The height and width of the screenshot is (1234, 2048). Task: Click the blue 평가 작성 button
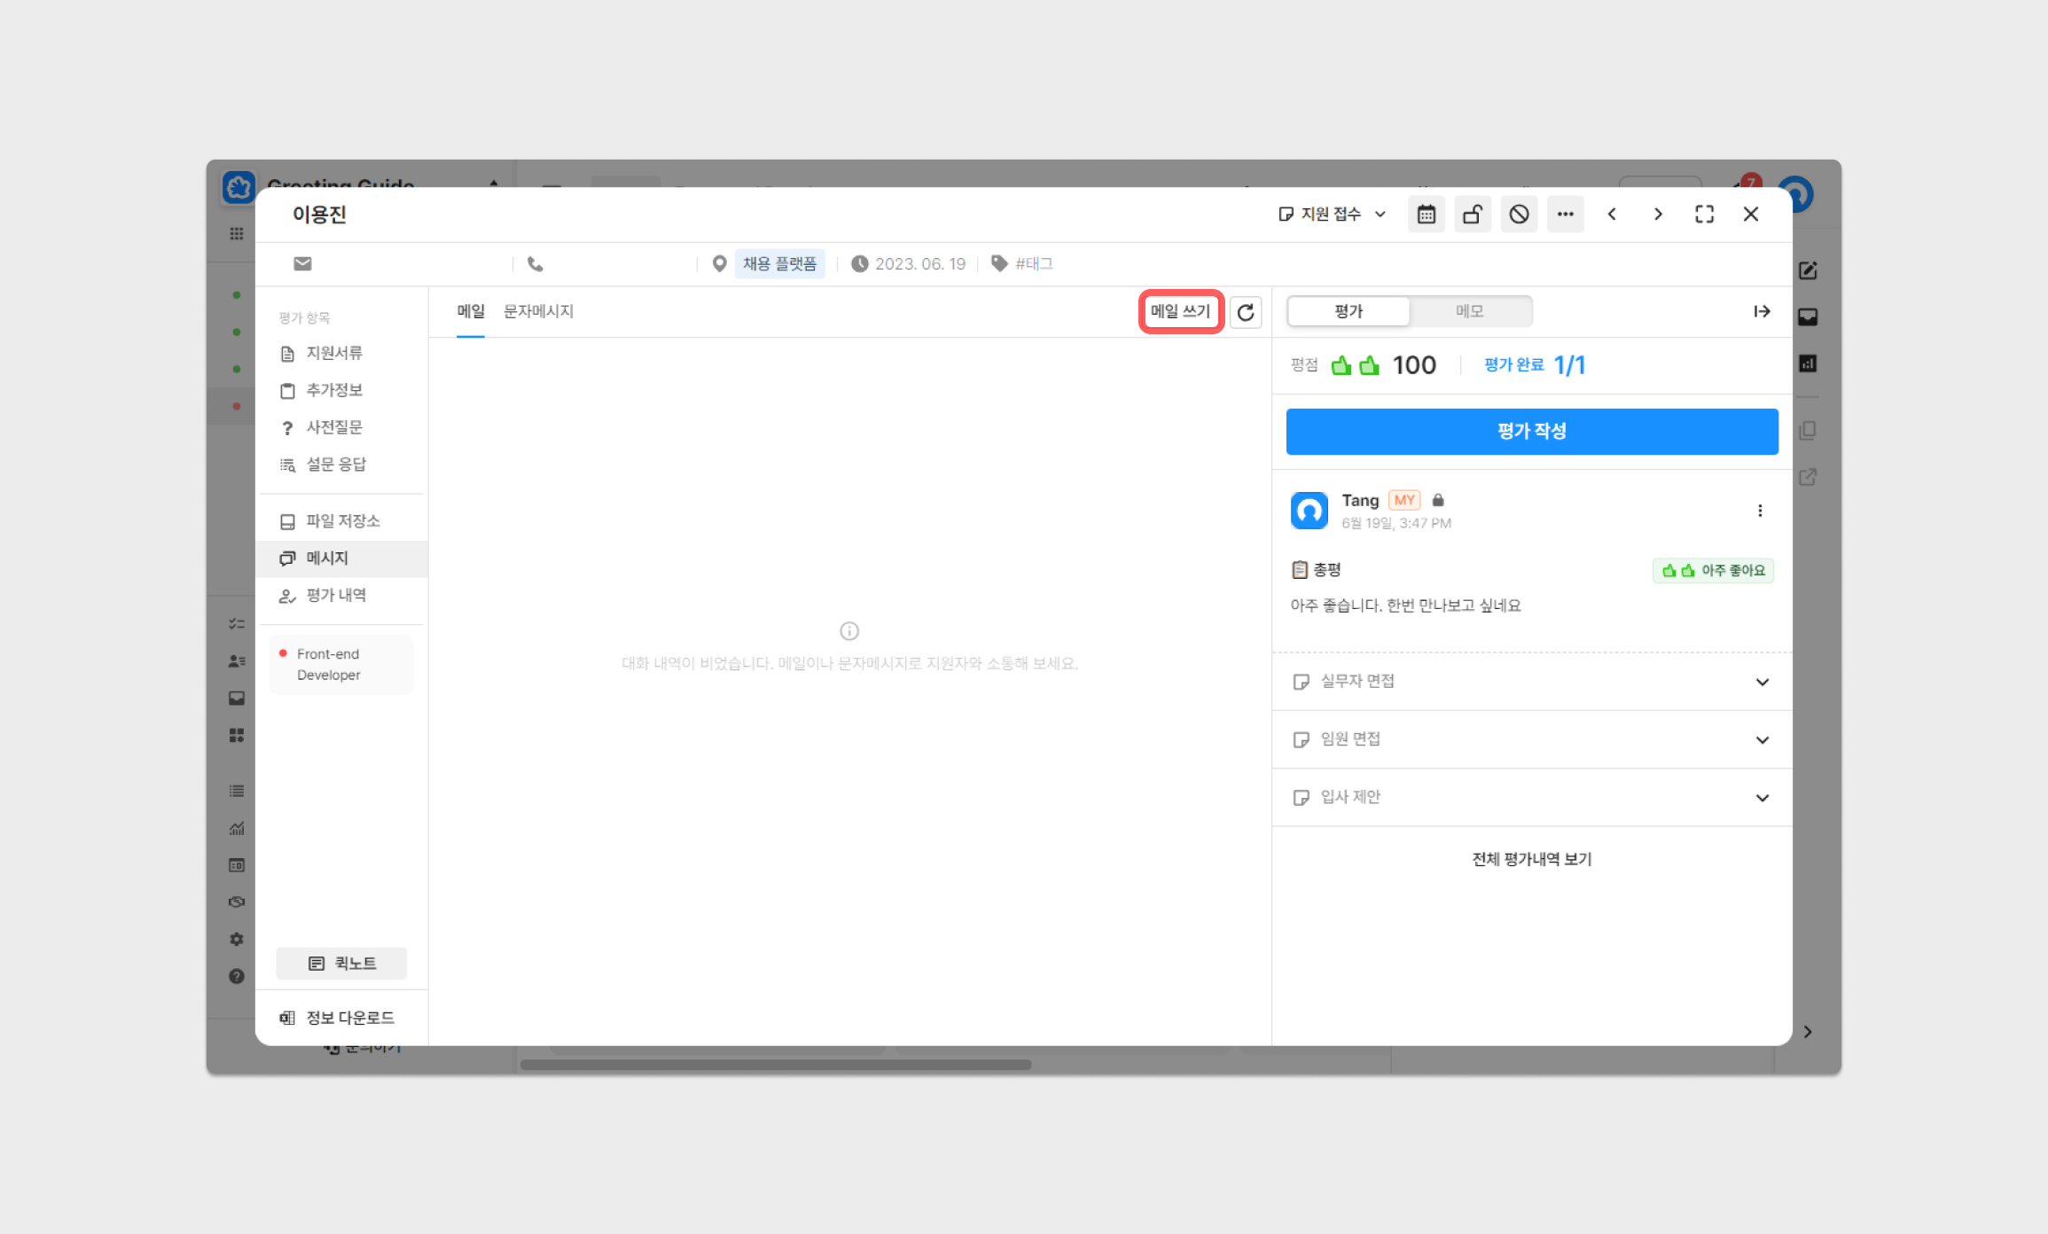1531,431
